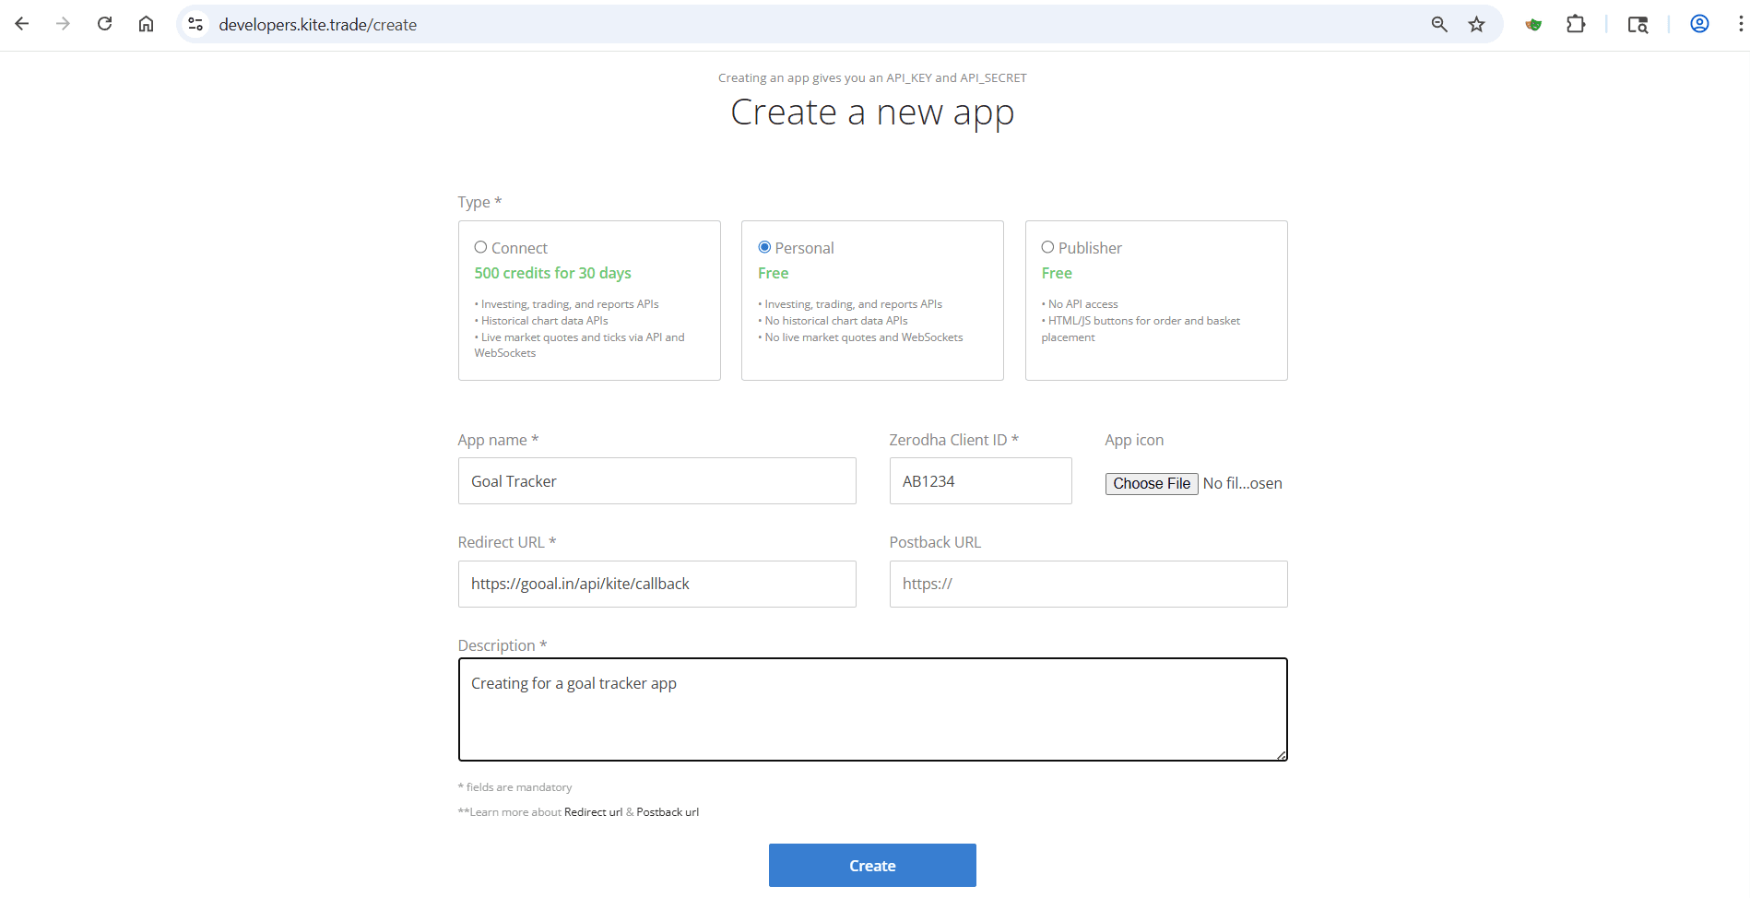Image resolution: width=1750 pixels, height=898 pixels.
Task: Click the forward navigation arrow
Action: point(62,23)
